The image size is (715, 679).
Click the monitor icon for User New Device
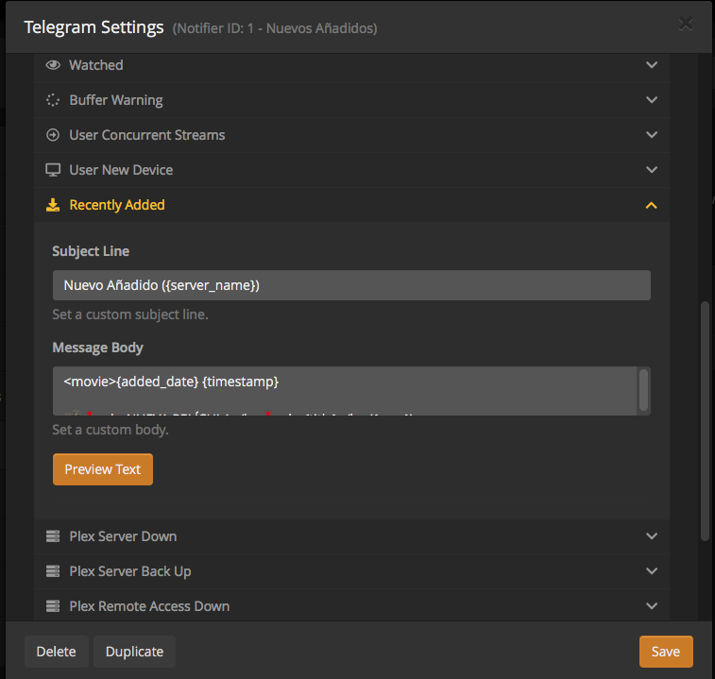pyautogui.click(x=53, y=170)
